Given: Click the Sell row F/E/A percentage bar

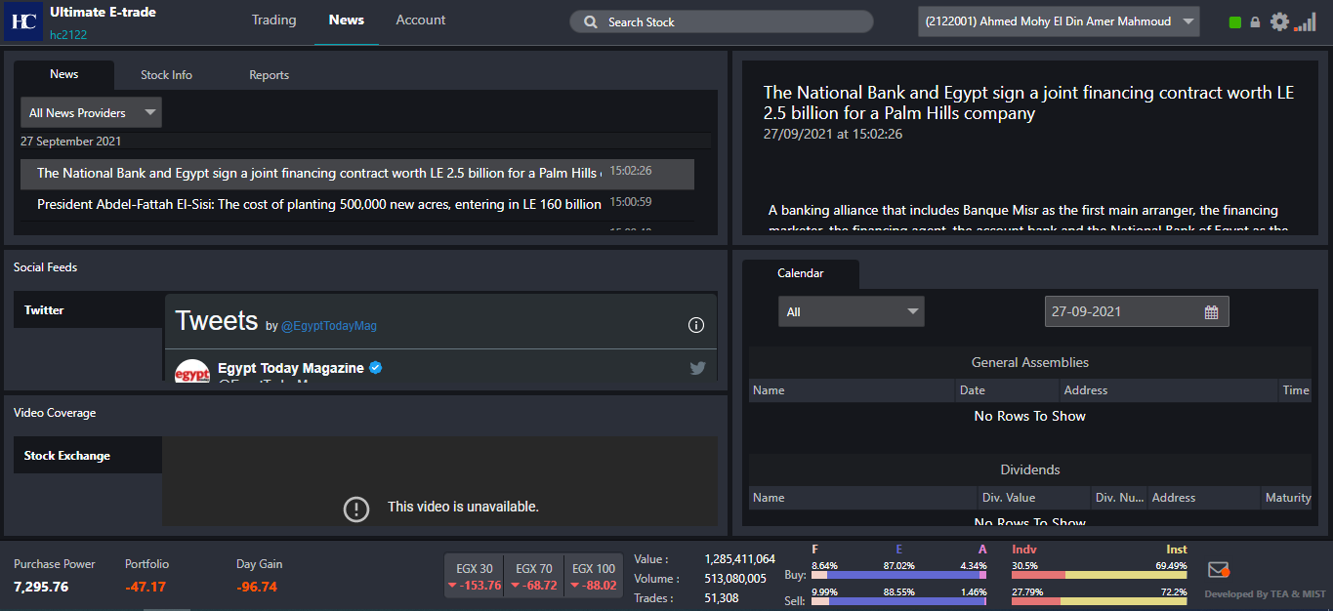Looking at the screenshot, I should click(x=898, y=601).
